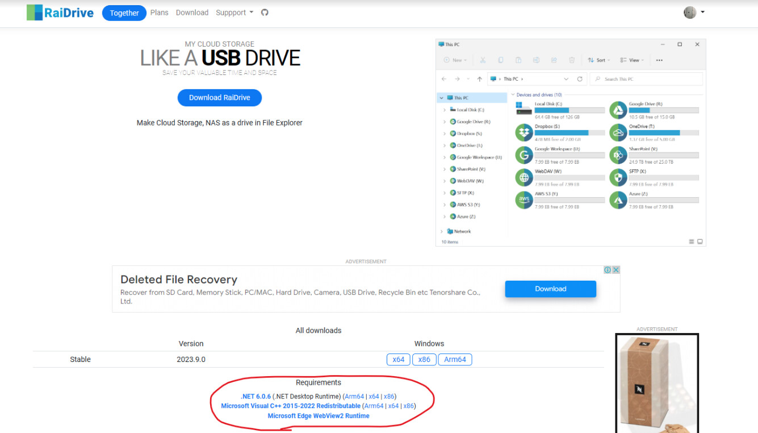The height and width of the screenshot is (433, 758).
Task: Open the .NET 6.0.6 link
Action: (x=256, y=397)
